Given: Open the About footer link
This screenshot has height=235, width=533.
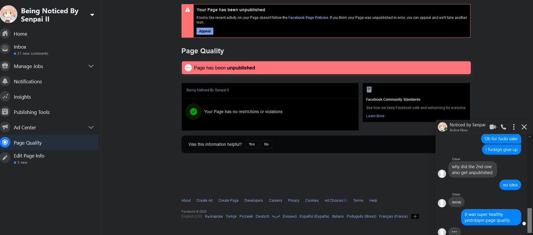Looking at the screenshot, I should click(186, 200).
